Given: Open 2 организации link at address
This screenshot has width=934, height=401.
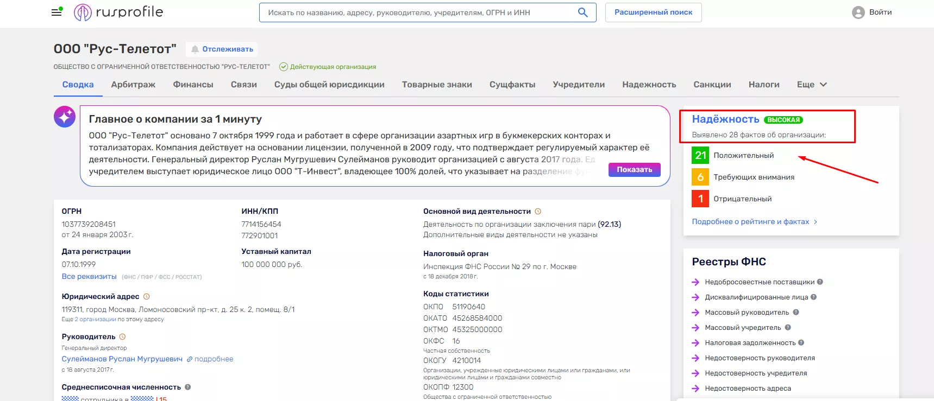Looking at the screenshot, I should point(95,320).
